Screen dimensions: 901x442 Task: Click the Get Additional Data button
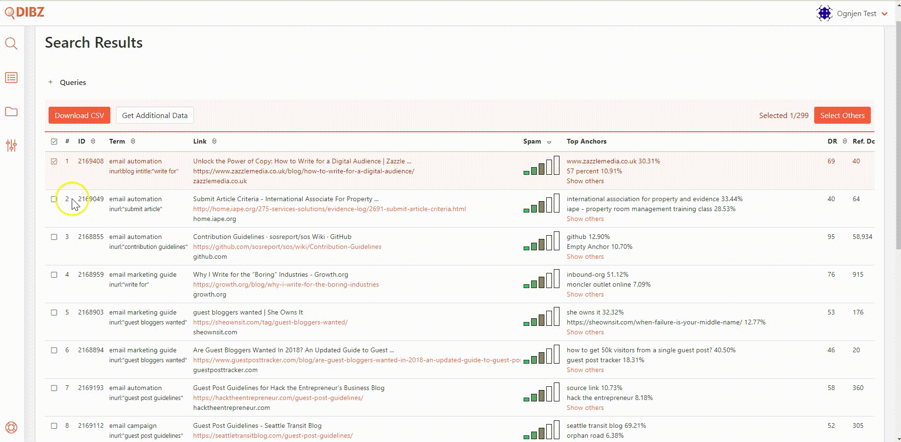[155, 116]
